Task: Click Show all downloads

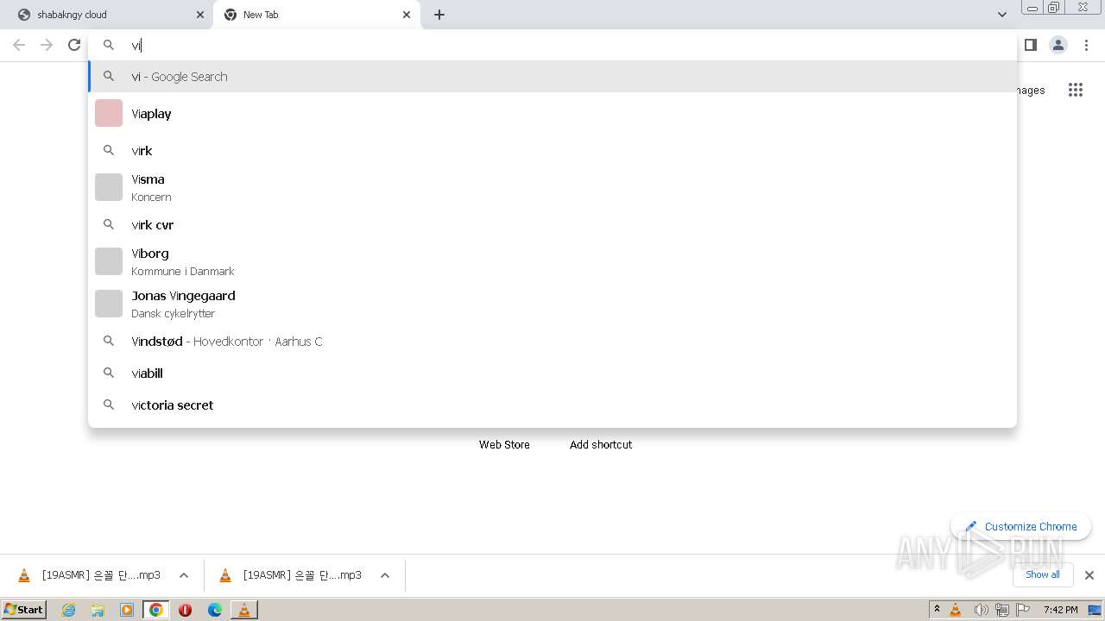Action: [1043, 574]
